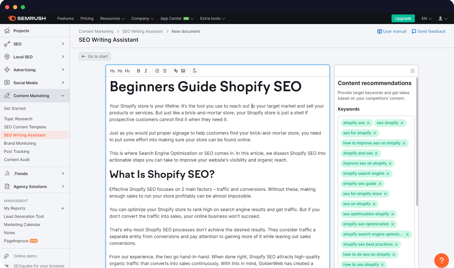Open Brand Monitoring in sidebar
This screenshot has height=268, width=454.
click(x=20, y=143)
